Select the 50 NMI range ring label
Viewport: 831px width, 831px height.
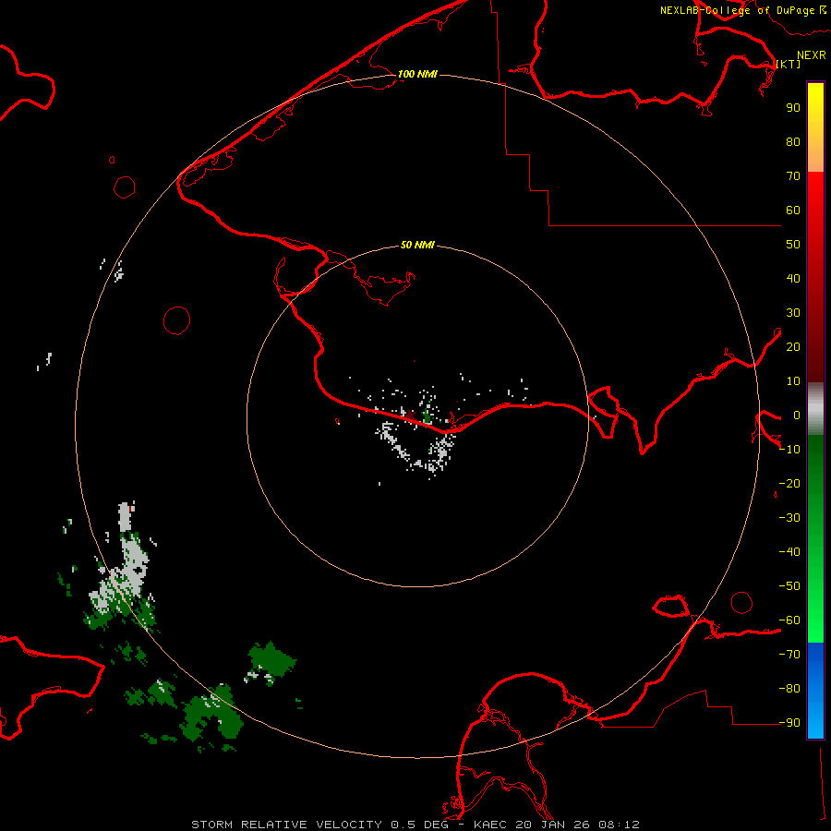click(x=417, y=245)
